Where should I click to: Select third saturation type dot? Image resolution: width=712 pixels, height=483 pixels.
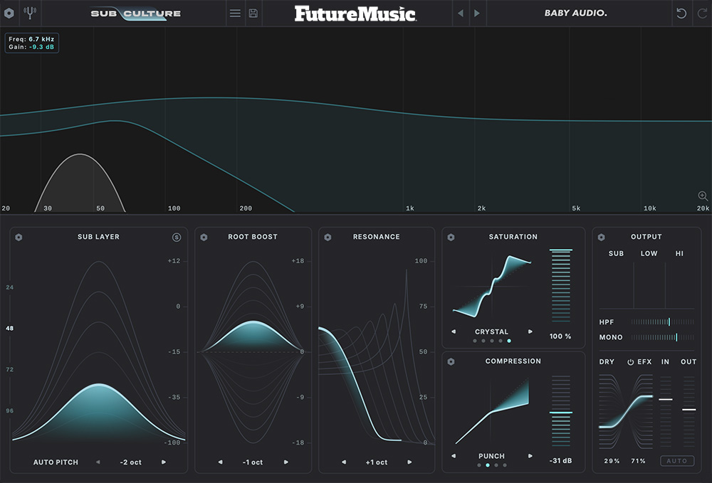tap(492, 341)
